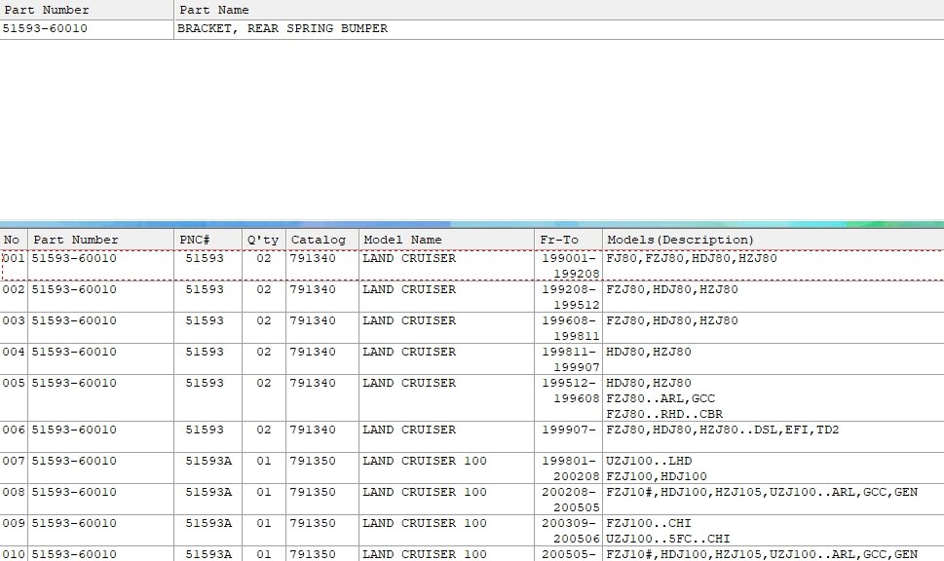Click FZJ80..ARL,GCC description line
Screen dimensions: 944x561
pyautogui.click(x=661, y=398)
